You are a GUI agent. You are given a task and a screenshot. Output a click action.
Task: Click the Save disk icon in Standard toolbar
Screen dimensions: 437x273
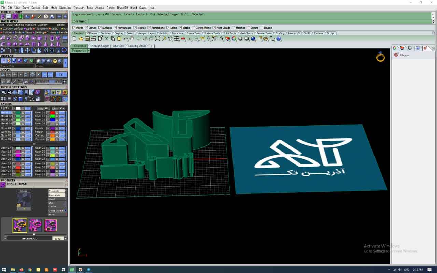(x=87, y=39)
